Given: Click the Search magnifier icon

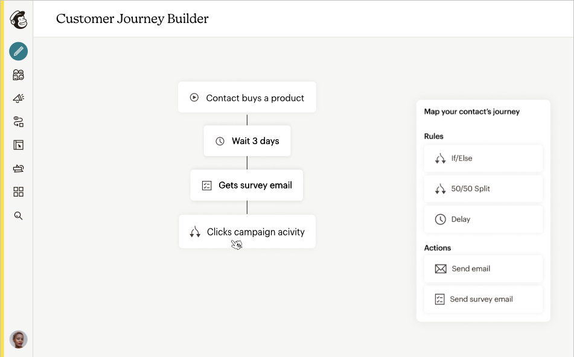Looking at the screenshot, I should 18,216.
